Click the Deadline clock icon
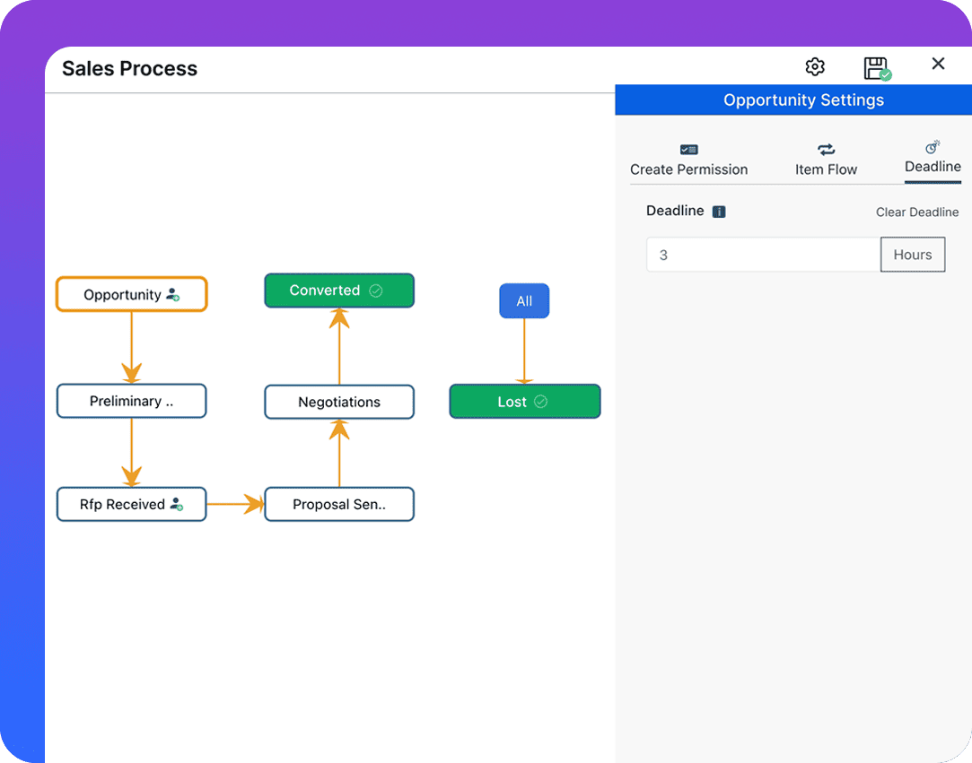972x763 pixels. pyautogui.click(x=933, y=147)
